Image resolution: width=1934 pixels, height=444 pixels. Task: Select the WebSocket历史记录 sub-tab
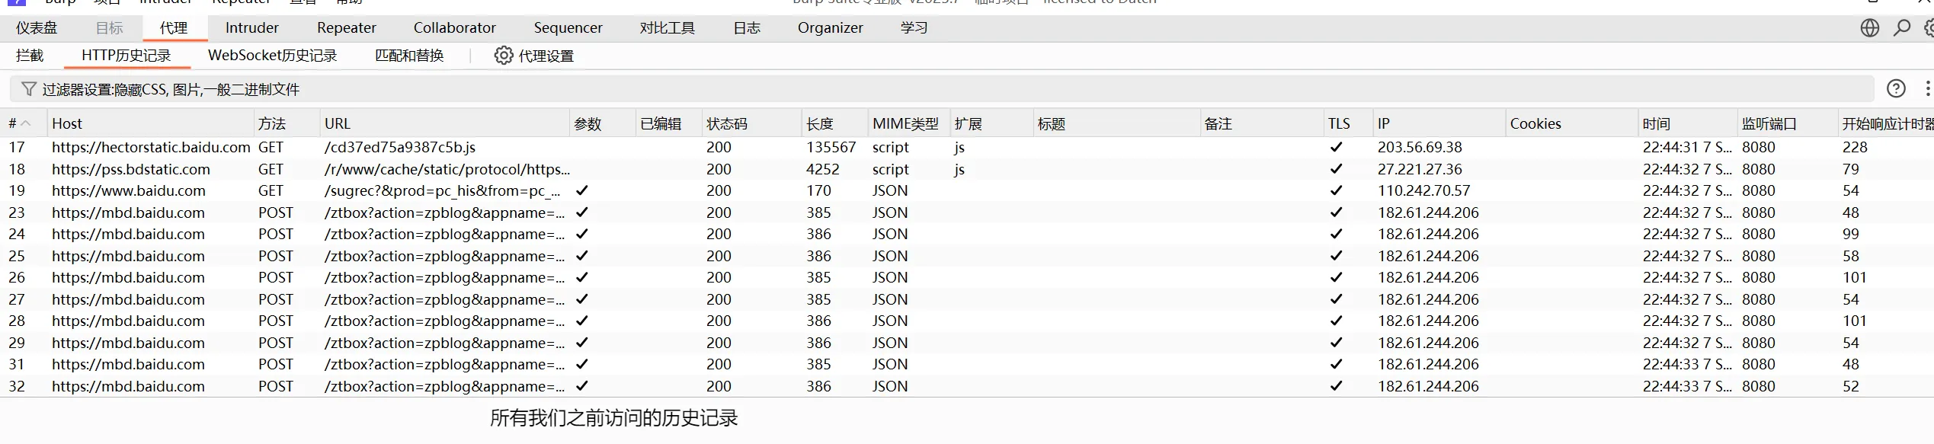tap(272, 56)
